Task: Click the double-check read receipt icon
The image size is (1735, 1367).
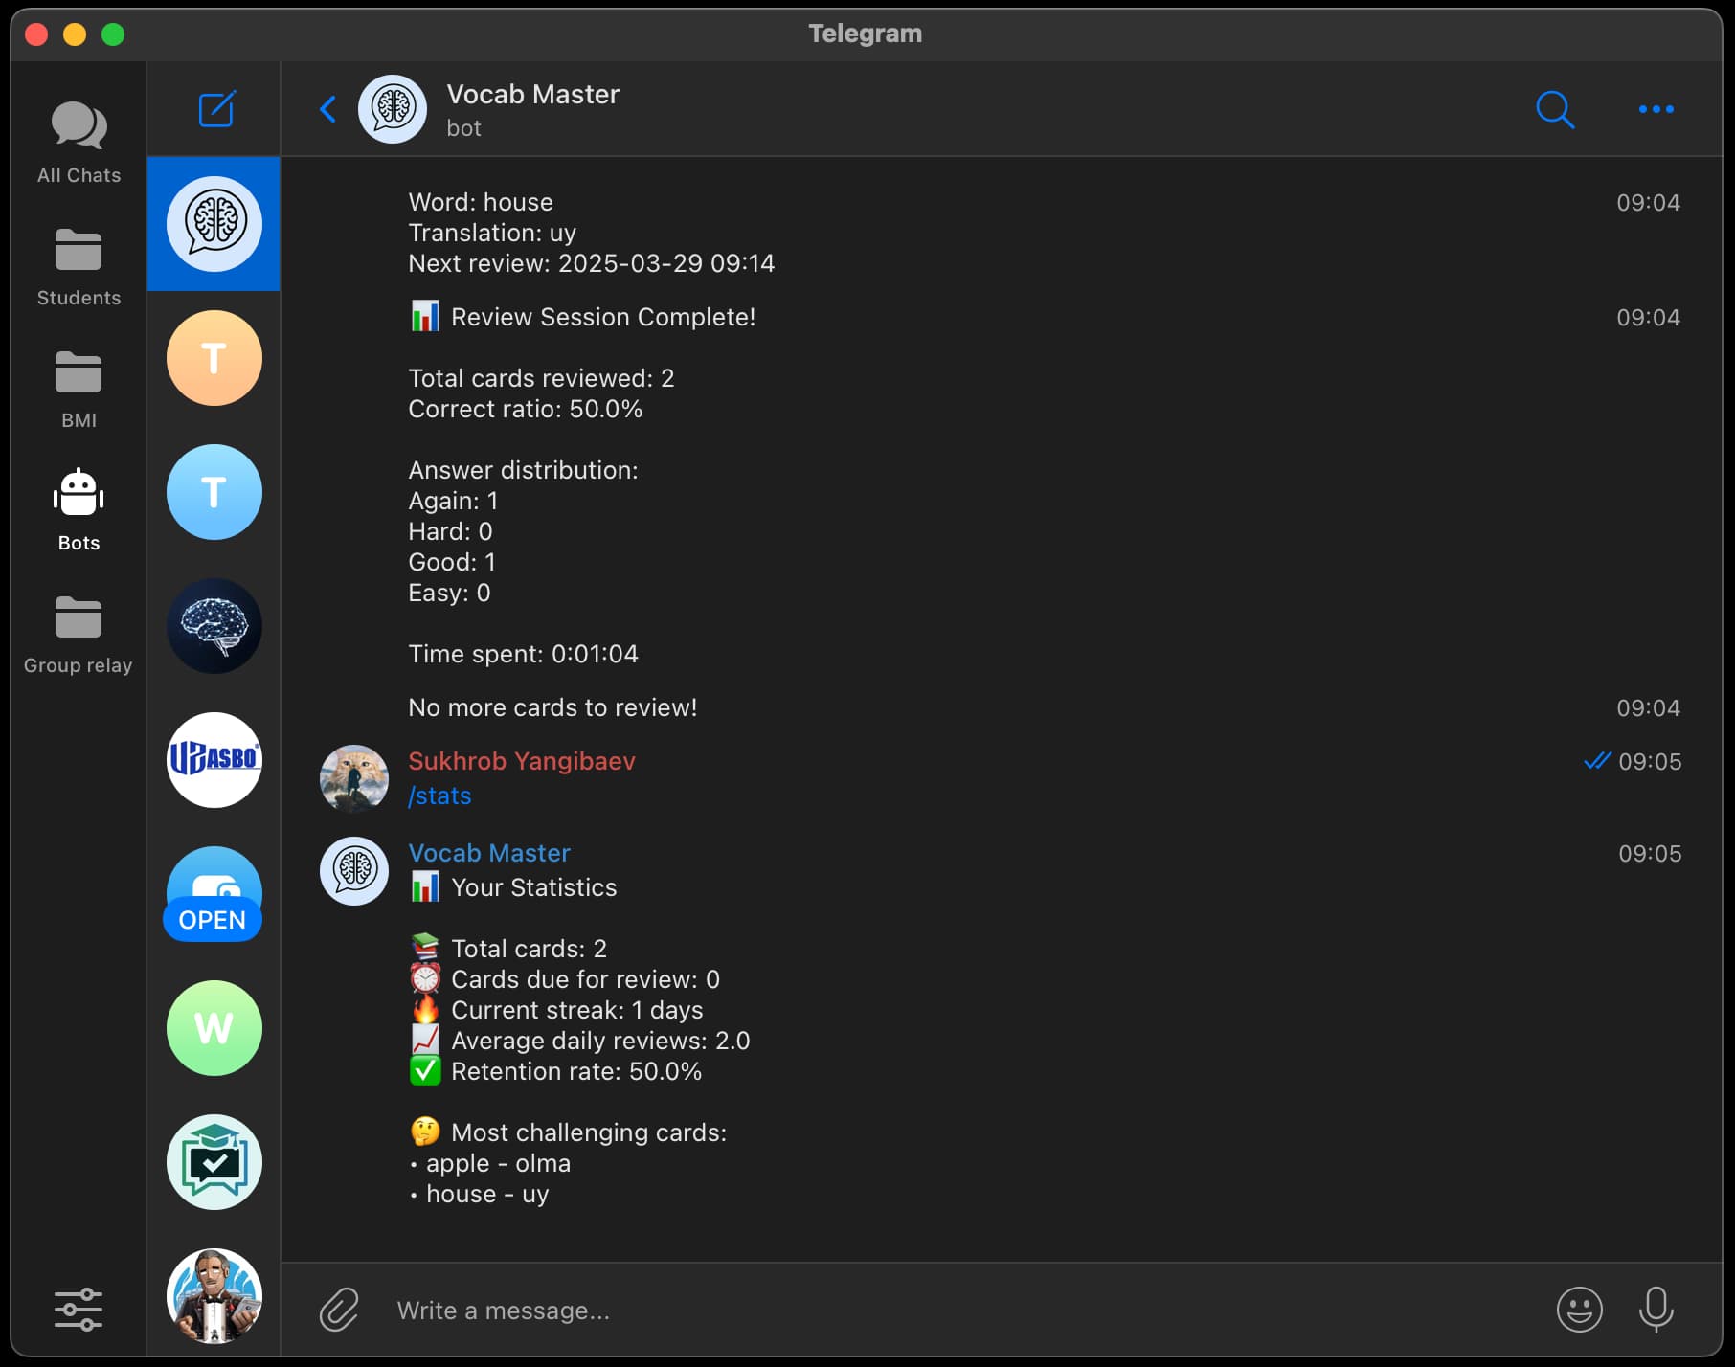Action: [1597, 761]
